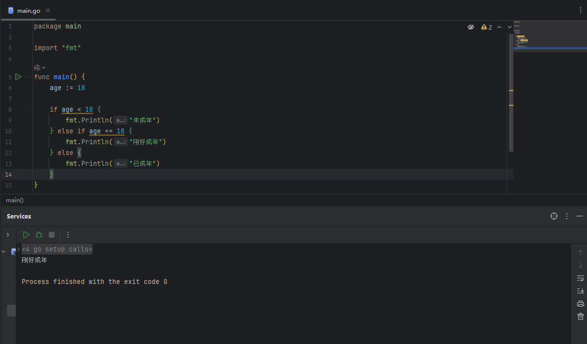Debug the program with bug icon
Image resolution: width=587 pixels, height=344 pixels.
(39, 235)
